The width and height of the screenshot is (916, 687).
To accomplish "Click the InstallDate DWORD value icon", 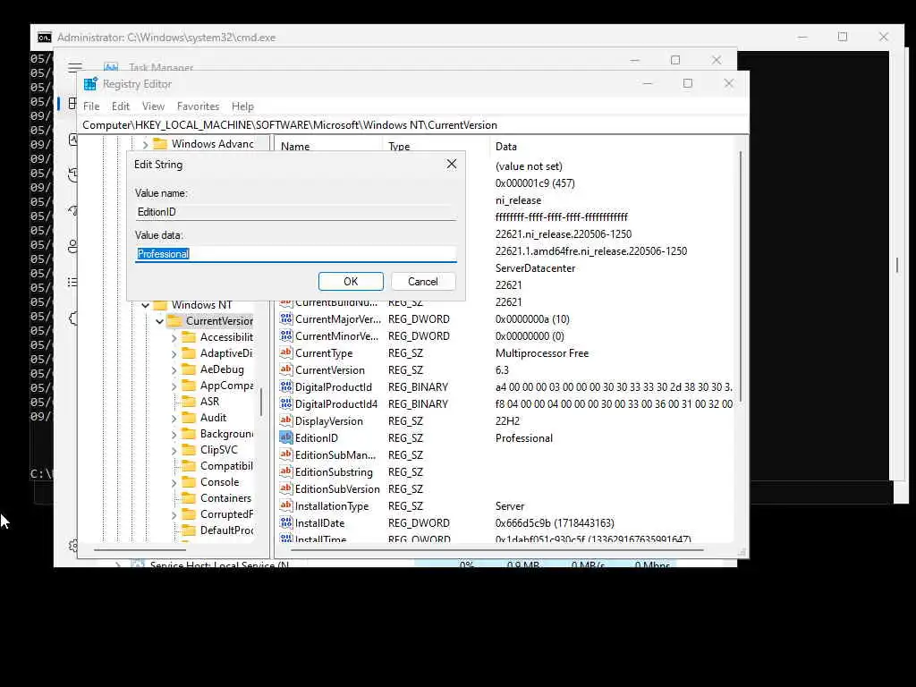I will pyautogui.click(x=285, y=522).
